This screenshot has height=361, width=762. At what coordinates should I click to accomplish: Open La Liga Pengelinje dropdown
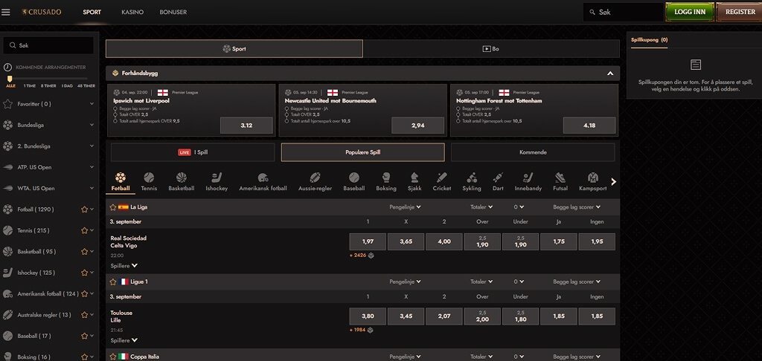(405, 206)
